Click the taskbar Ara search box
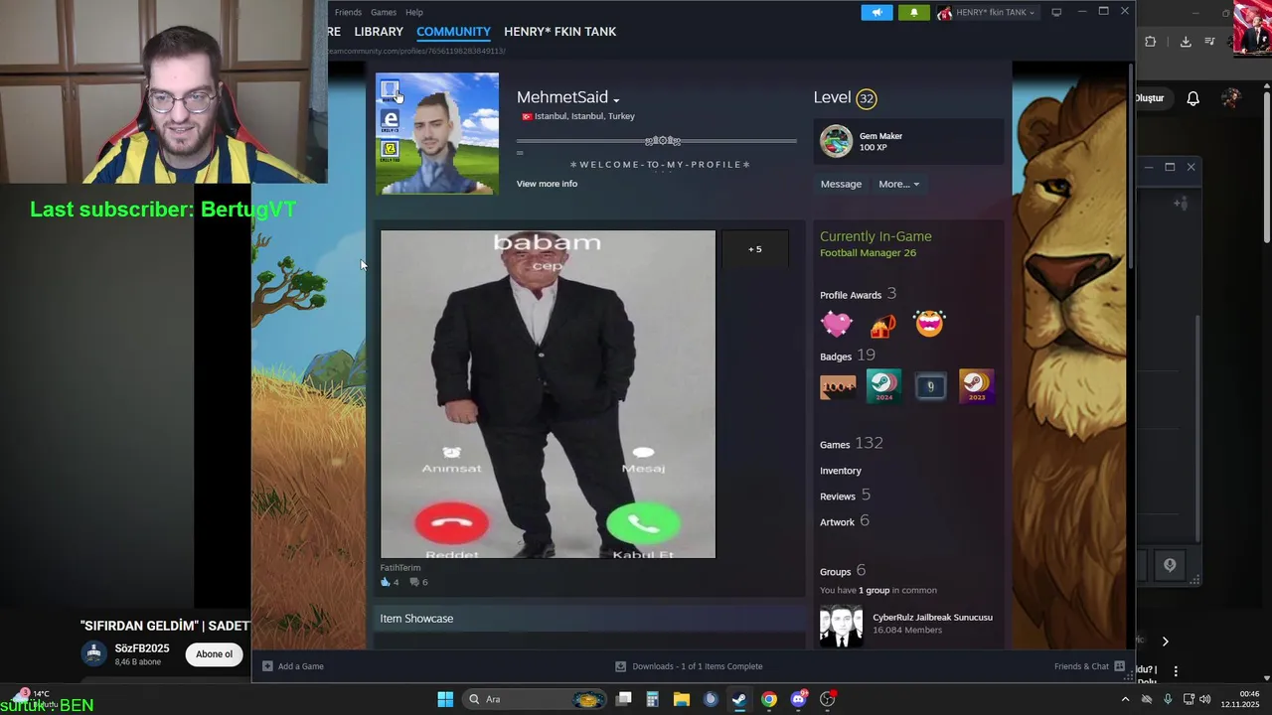Image resolution: width=1272 pixels, height=715 pixels. coord(537,699)
